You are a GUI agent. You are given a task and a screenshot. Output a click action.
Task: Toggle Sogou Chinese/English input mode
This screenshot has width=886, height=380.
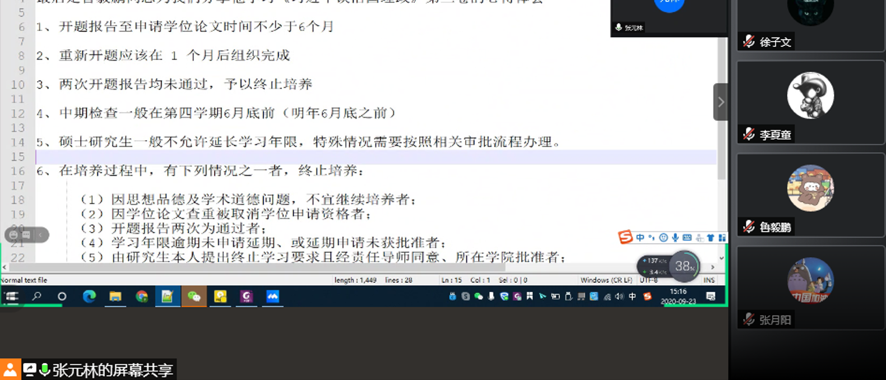(640, 238)
